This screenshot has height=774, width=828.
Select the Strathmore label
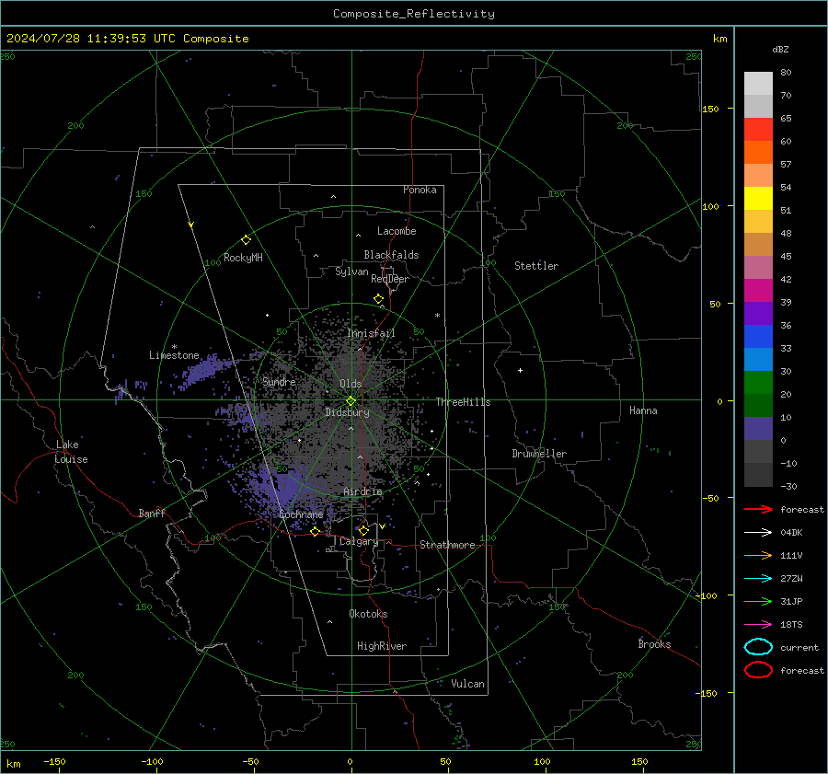[447, 545]
